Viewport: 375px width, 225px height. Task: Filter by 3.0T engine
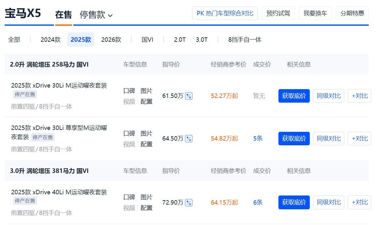click(x=202, y=40)
